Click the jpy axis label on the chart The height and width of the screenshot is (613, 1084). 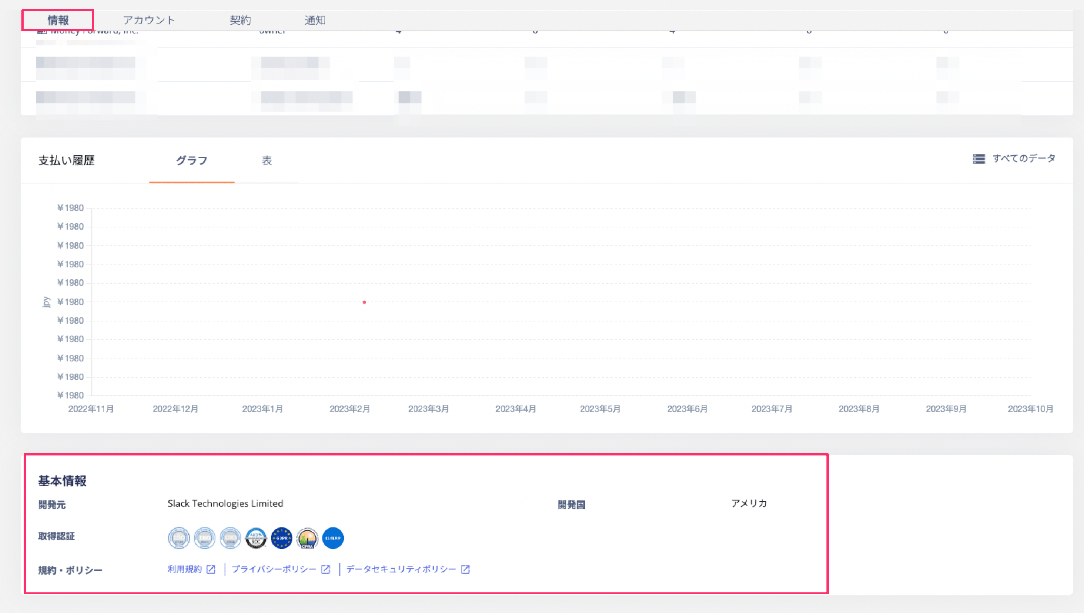pyautogui.click(x=46, y=302)
